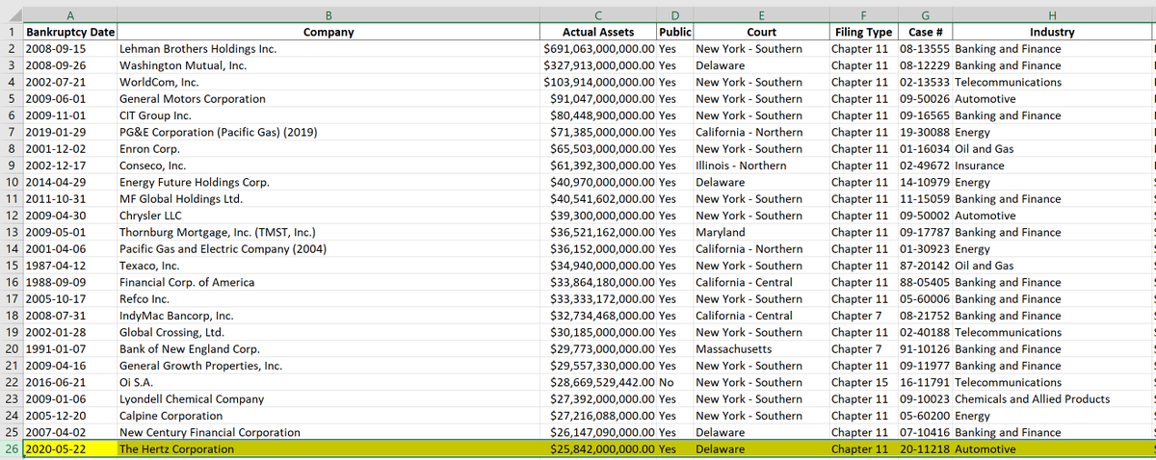Click the case number 19-30088 cell
The image size is (1156, 460).
click(925, 132)
